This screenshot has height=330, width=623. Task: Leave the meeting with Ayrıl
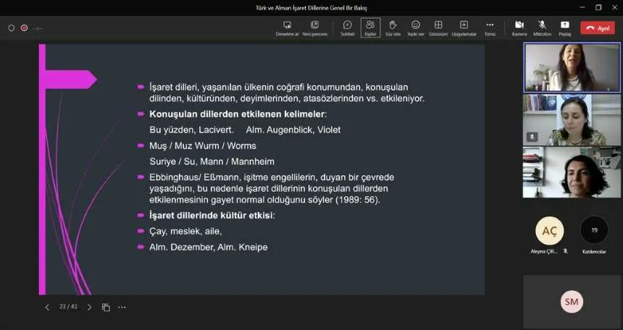click(x=598, y=28)
